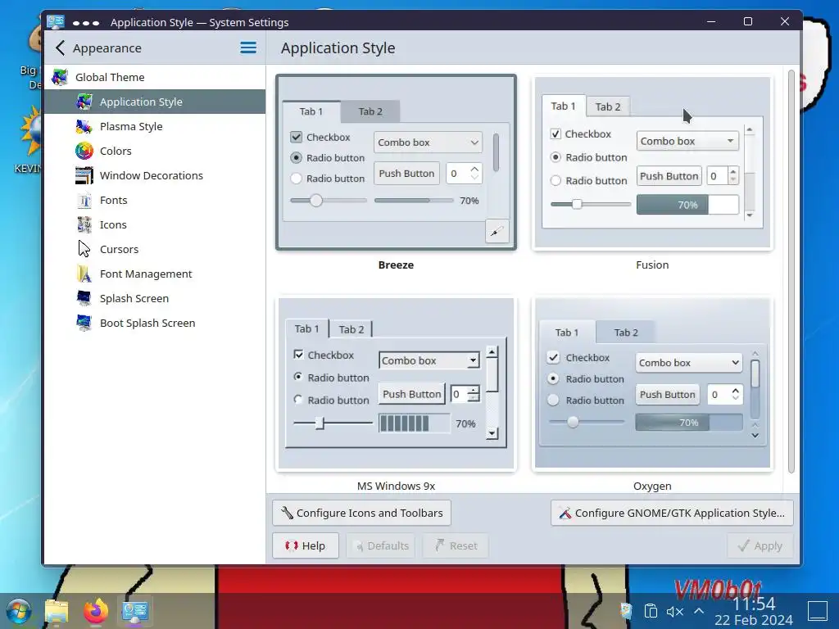Open the Start menu orb in the taskbar
This screenshot has height=629, width=839.
click(20, 611)
